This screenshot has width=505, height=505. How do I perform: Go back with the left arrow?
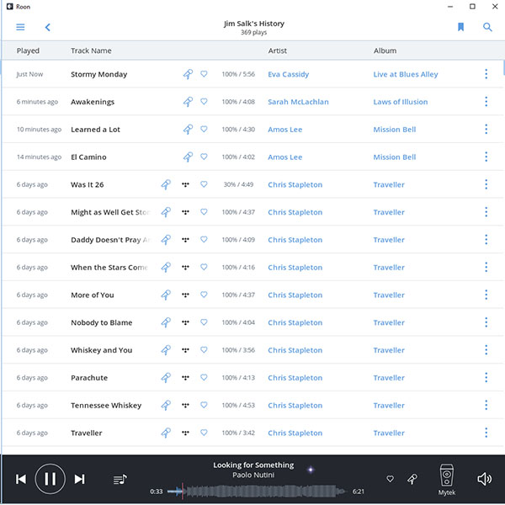[48, 27]
